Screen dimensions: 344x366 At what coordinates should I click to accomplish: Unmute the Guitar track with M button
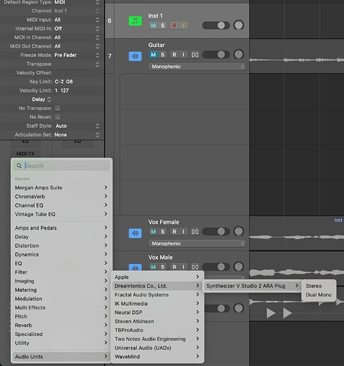point(154,55)
